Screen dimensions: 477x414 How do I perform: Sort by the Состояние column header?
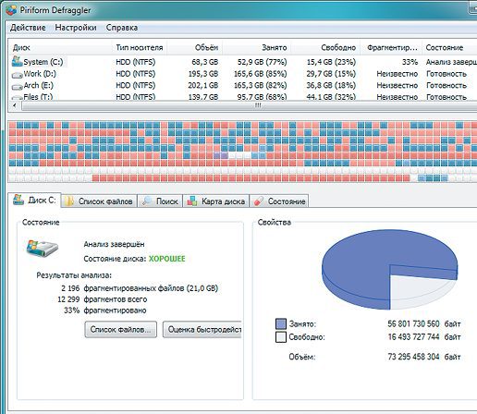click(x=449, y=47)
